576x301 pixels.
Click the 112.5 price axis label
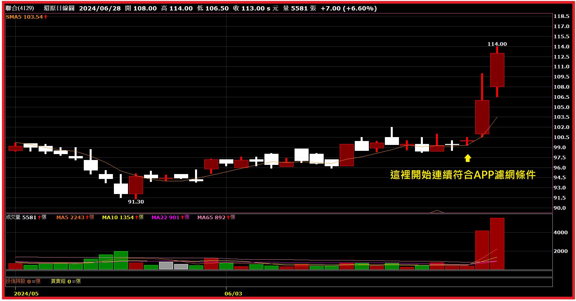(x=561, y=57)
